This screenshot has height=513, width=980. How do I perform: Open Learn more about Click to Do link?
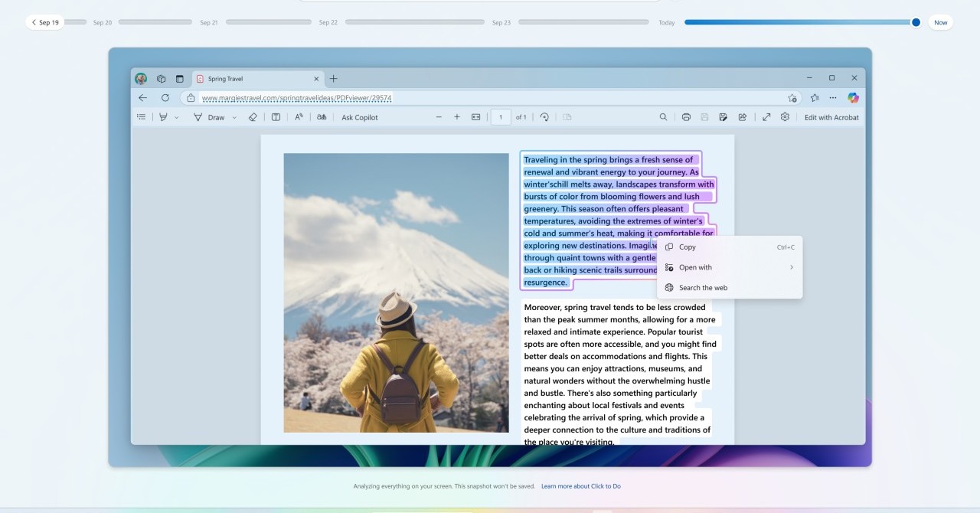pos(580,486)
